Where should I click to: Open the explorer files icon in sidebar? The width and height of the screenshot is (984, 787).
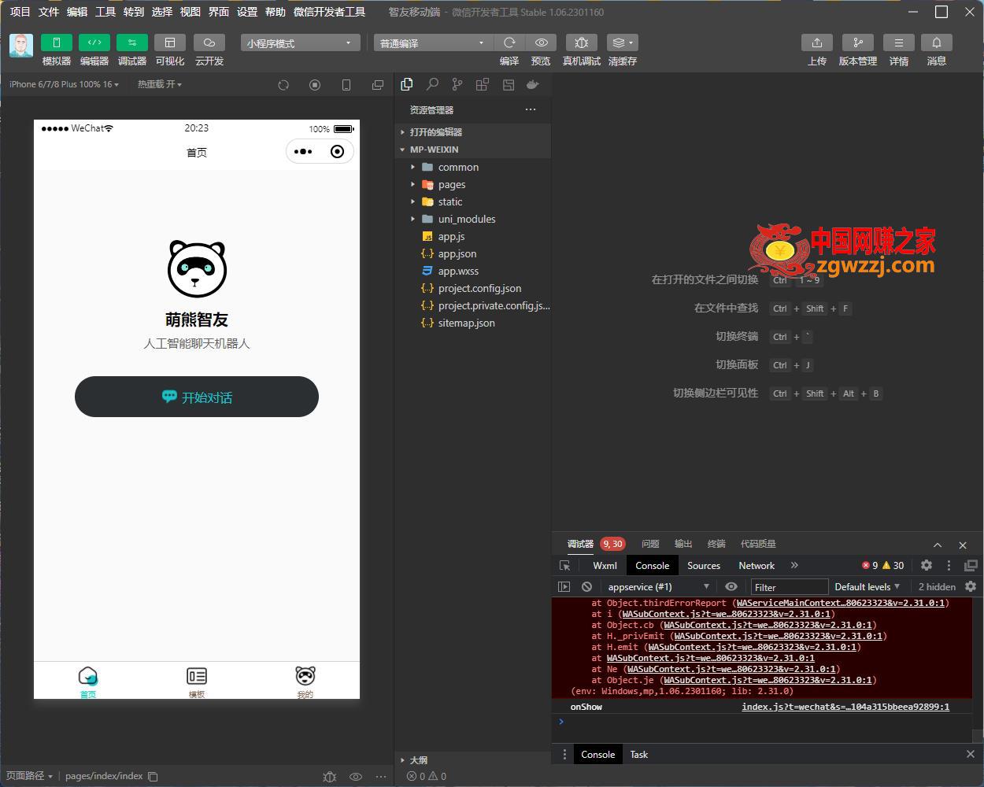pos(407,84)
